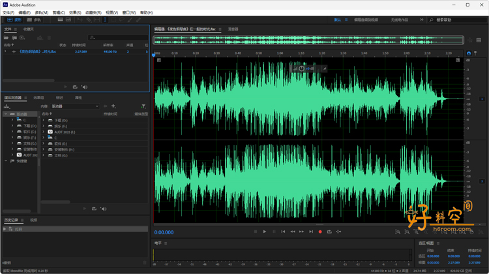
Task: Open the 效果(S) menu
Action: click(75, 13)
